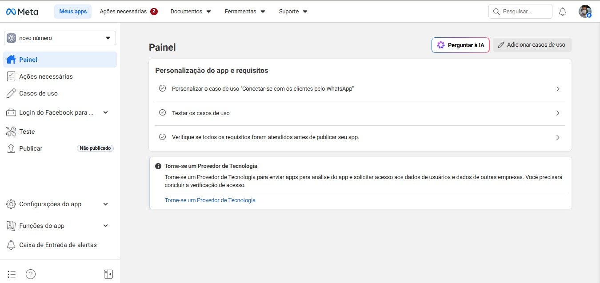The width and height of the screenshot is (600, 283).
Task: Open the Suporte dropdown menu
Action: [293, 12]
